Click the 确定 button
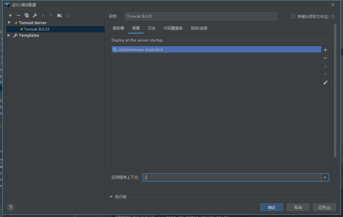This screenshot has height=217, width=343. tap(271, 207)
